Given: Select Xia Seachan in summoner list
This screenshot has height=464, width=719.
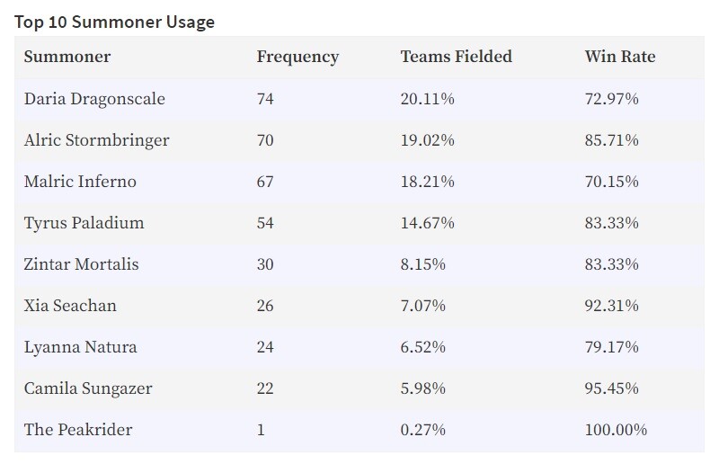Looking at the screenshot, I should (x=70, y=306).
